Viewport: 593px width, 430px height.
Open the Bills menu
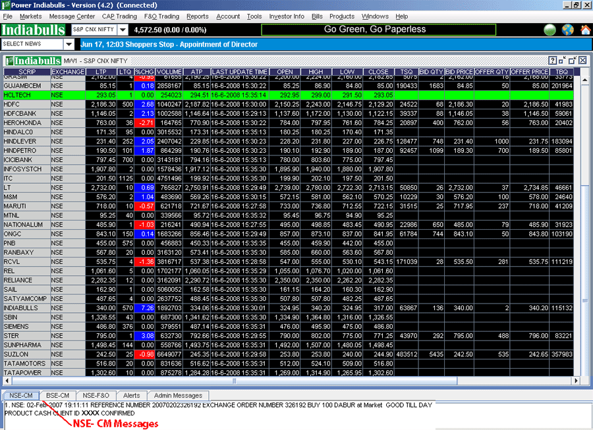[x=317, y=16]
